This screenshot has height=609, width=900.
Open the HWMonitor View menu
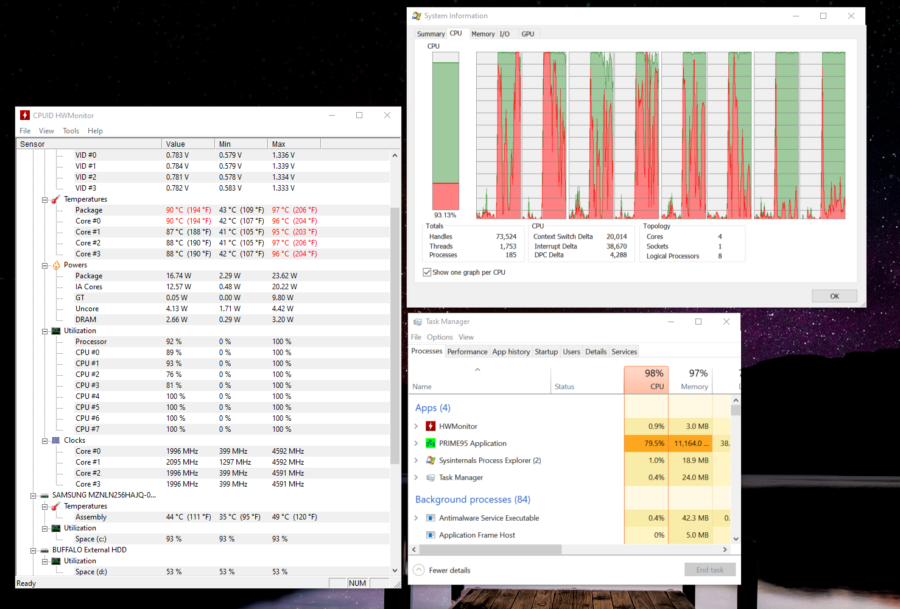[46, 131]
